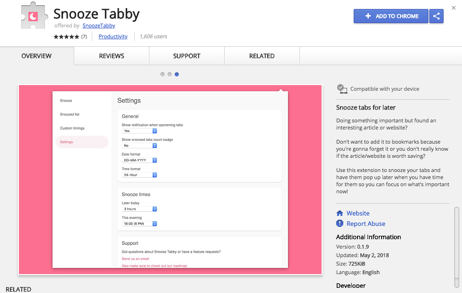Show the first screenshot via carousel dot
The image size is (462, 293).
click(162, 74)
